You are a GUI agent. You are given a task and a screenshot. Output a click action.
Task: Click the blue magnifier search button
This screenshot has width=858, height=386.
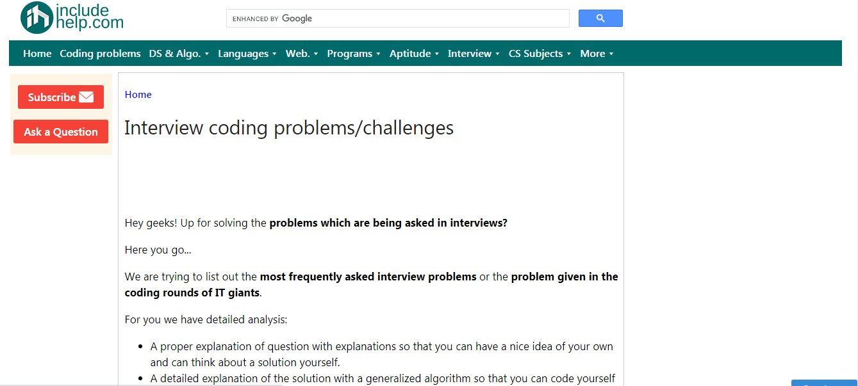point(600,19)
